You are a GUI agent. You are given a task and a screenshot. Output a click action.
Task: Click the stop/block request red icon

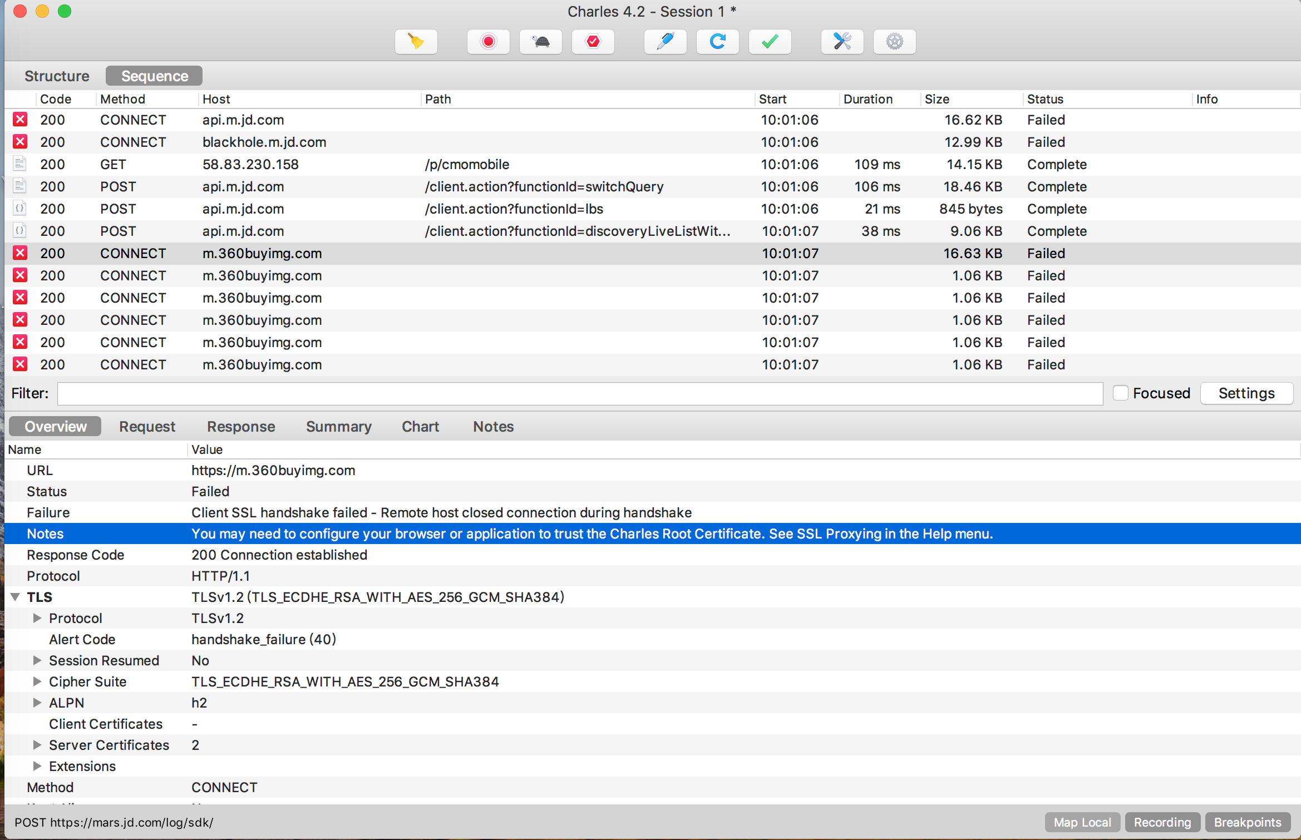click(593, 41)
